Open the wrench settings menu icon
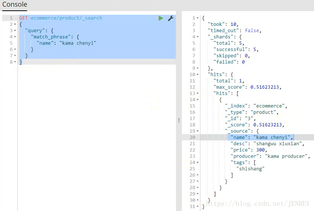 coord(171,18)
